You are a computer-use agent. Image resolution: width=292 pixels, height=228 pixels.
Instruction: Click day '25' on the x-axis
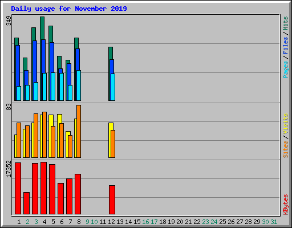pyautogui.click(x=222, y=222)
